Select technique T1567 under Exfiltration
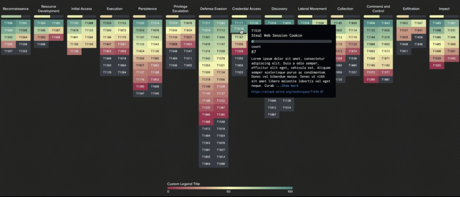The image size is (460, 197). pyautogui.click(x=418, y=23)
